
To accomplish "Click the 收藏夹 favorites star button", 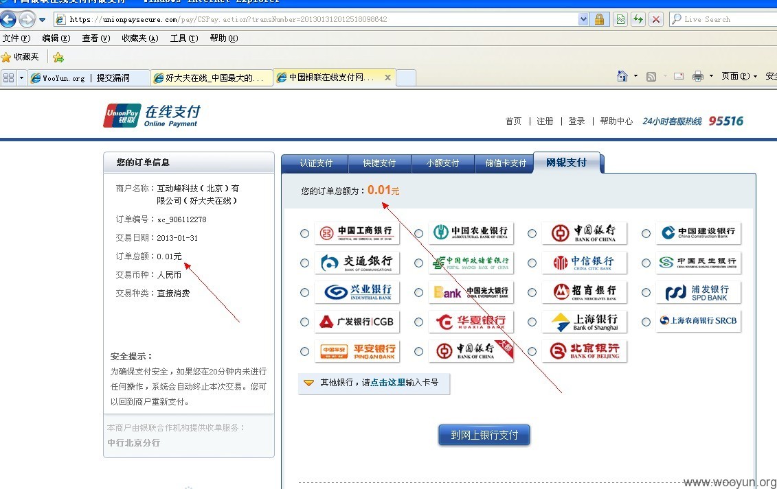I will [x=21, y=57].
